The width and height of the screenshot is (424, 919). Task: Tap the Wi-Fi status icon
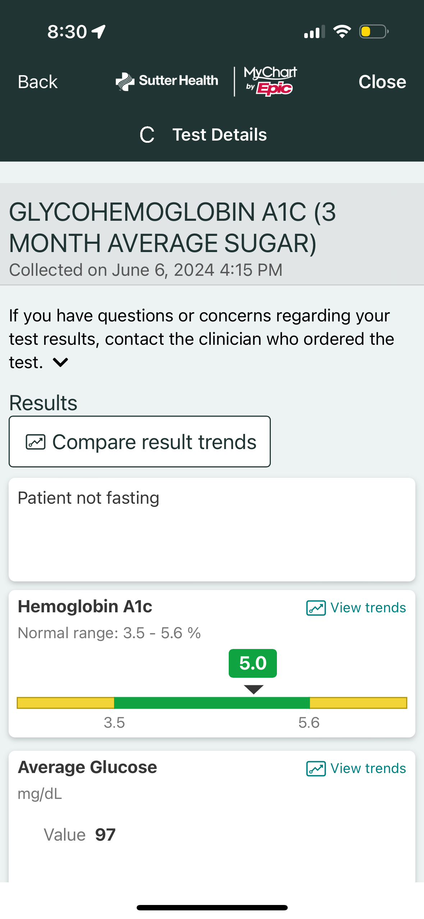[342, 32]
